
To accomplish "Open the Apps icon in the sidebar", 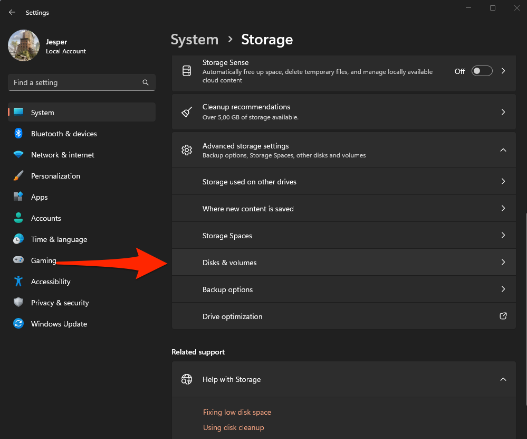I will (18, 197).
